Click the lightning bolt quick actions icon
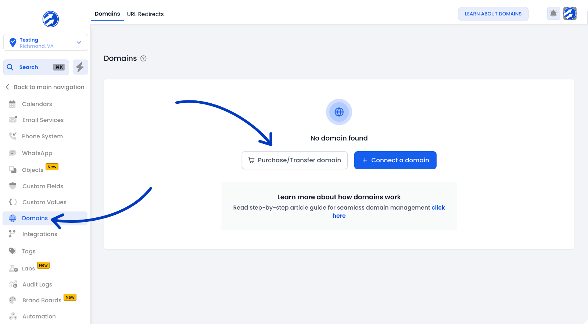This screenshot has width=588, height=331. (80, 67)
